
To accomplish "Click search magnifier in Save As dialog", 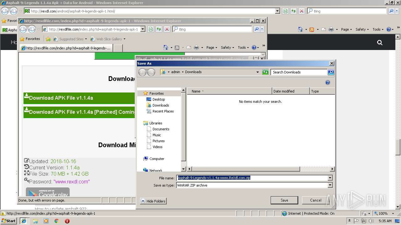I will (x=331, y=72).
